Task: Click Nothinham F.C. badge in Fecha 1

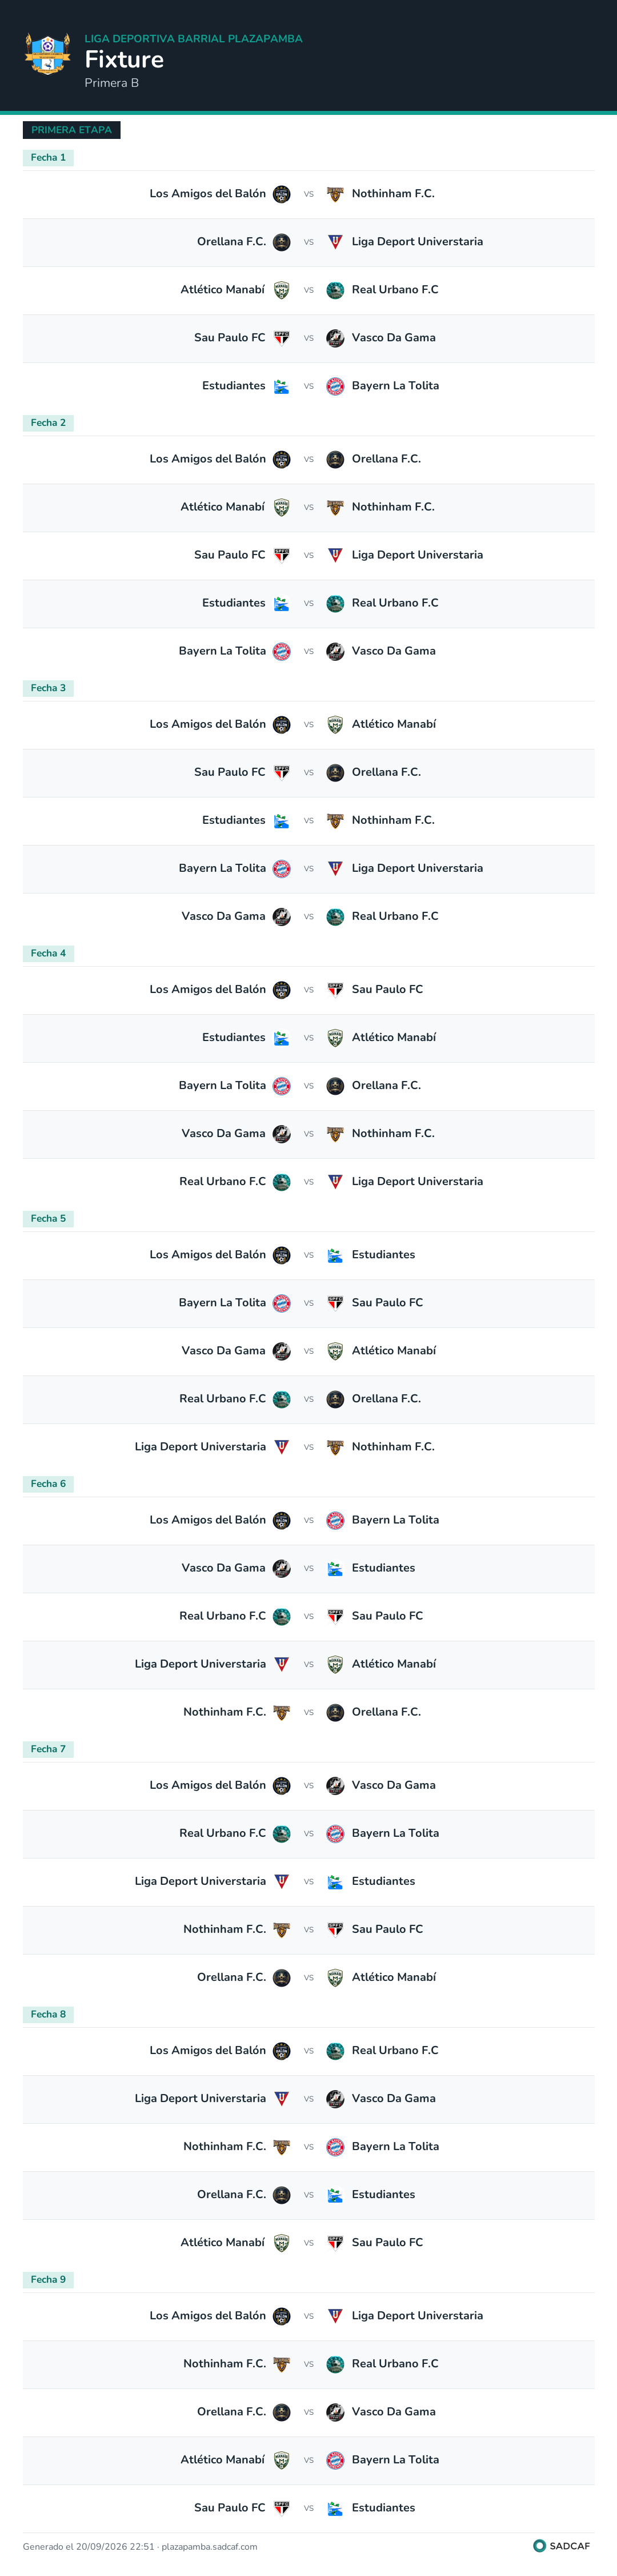Action: [x=335, y=194]
